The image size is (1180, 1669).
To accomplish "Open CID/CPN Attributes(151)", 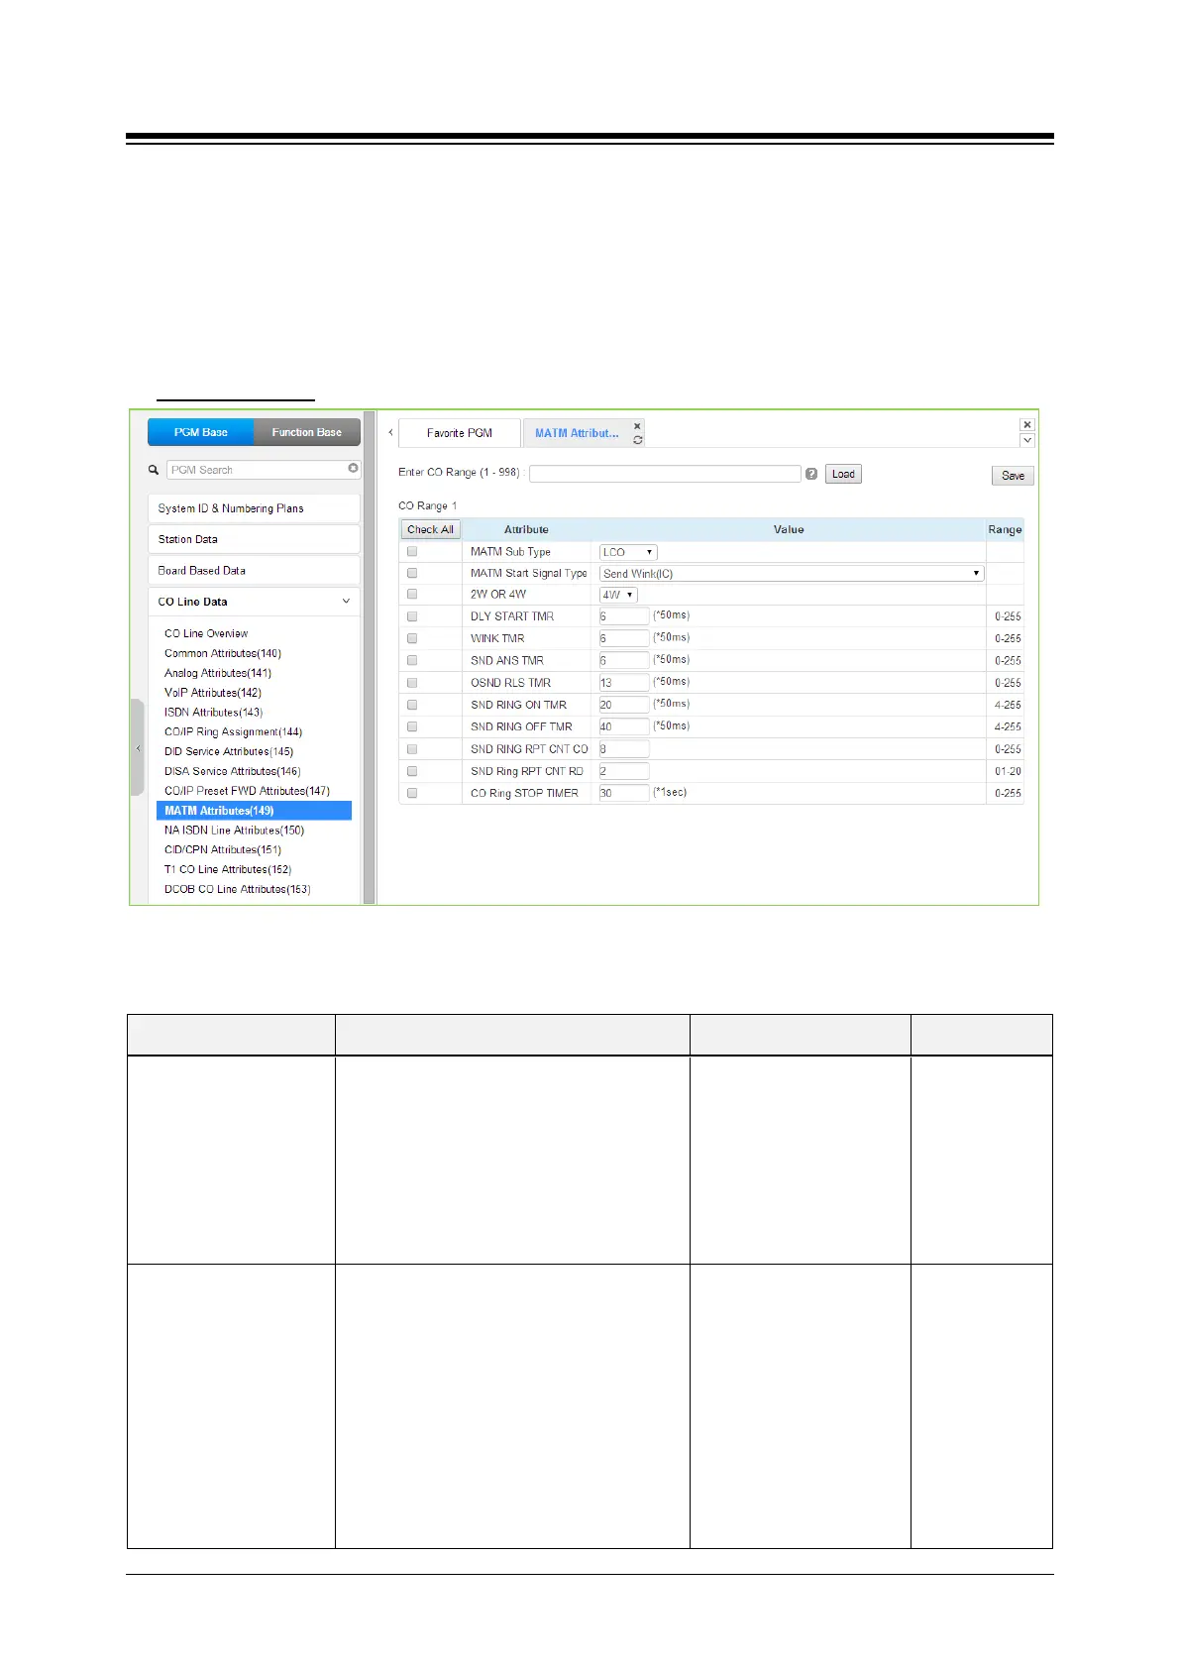I will point(223,850).
